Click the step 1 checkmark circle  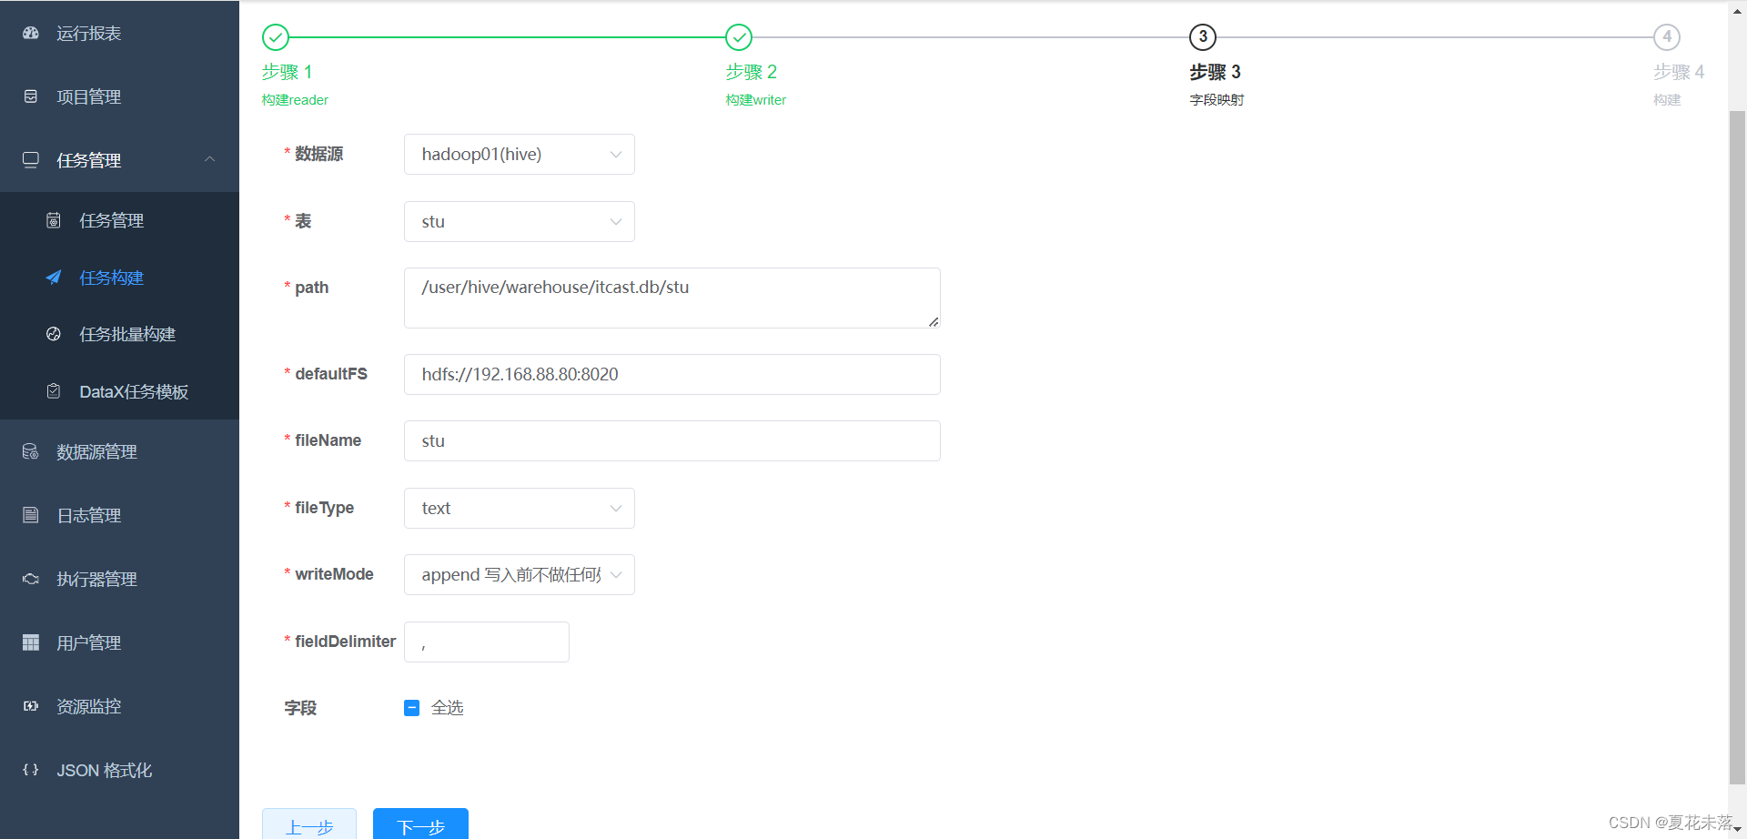click(276, 37)
